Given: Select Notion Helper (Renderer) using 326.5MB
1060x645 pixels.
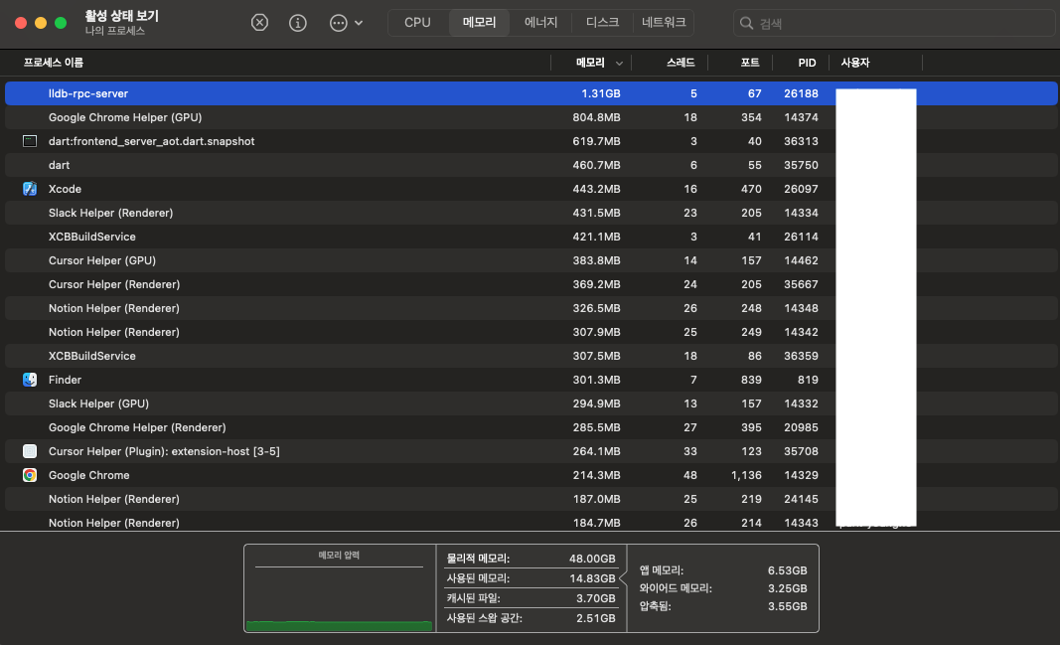Looking at the screenshot, I should pyautogui.click(x=530, y=308).
